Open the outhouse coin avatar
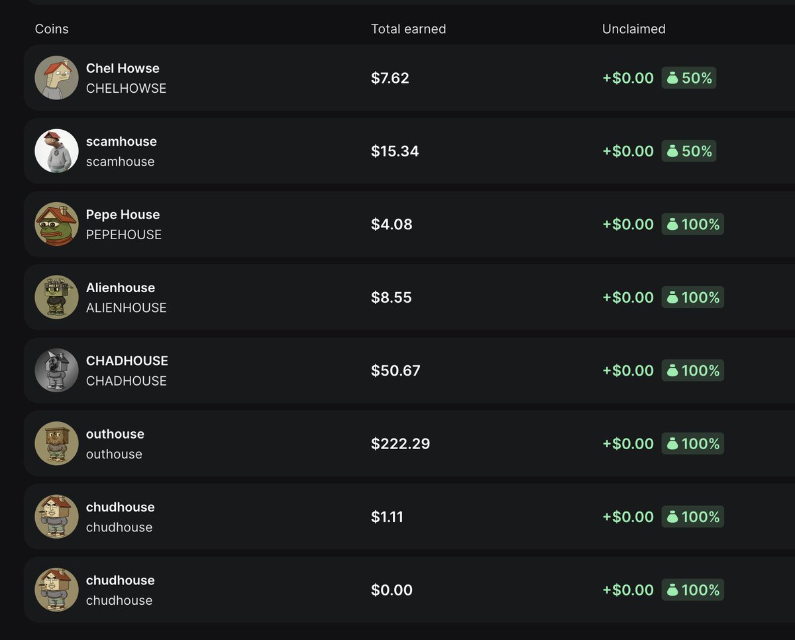Image resolution: width=795 pixels, height=640 pixels. pyautogui.click(x=56, y=443)
